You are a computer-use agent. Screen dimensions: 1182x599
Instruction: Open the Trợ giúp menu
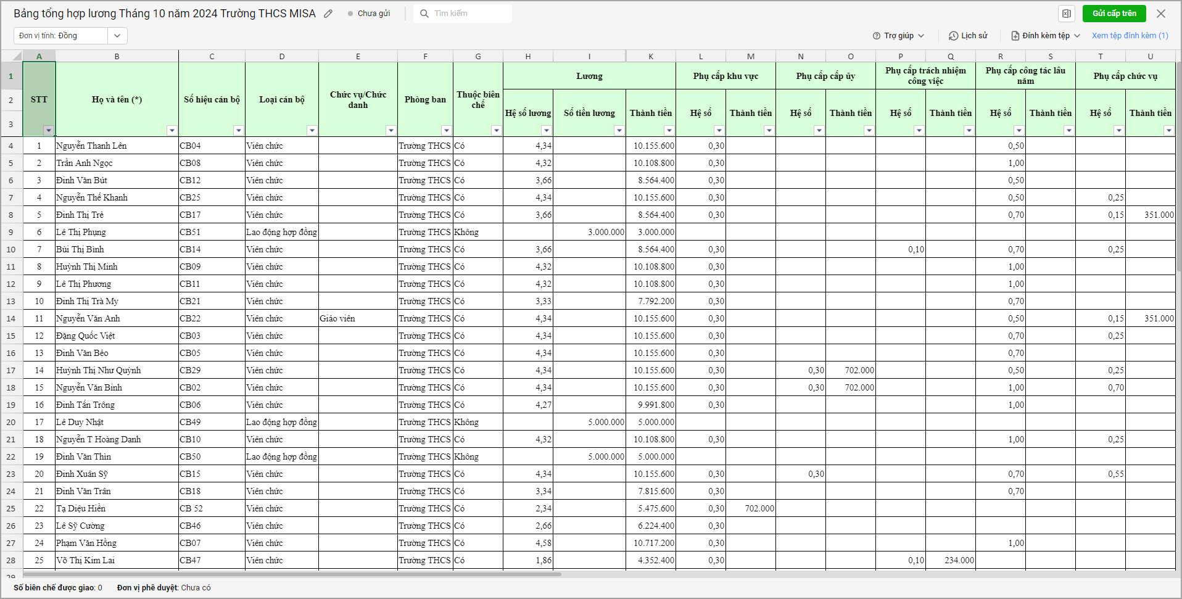(899, 36)
